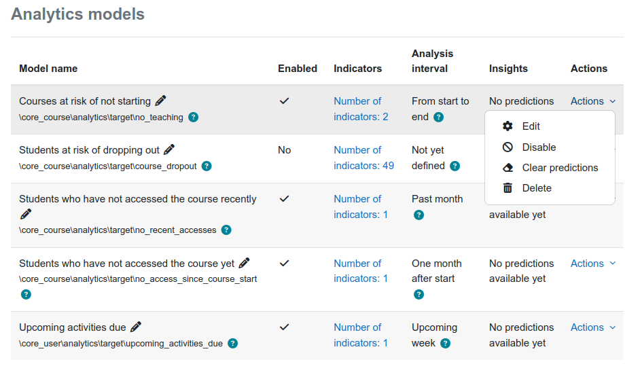Open help for One month after start interval
Viewport: 642px width, 377px height.
pos(418,294)
